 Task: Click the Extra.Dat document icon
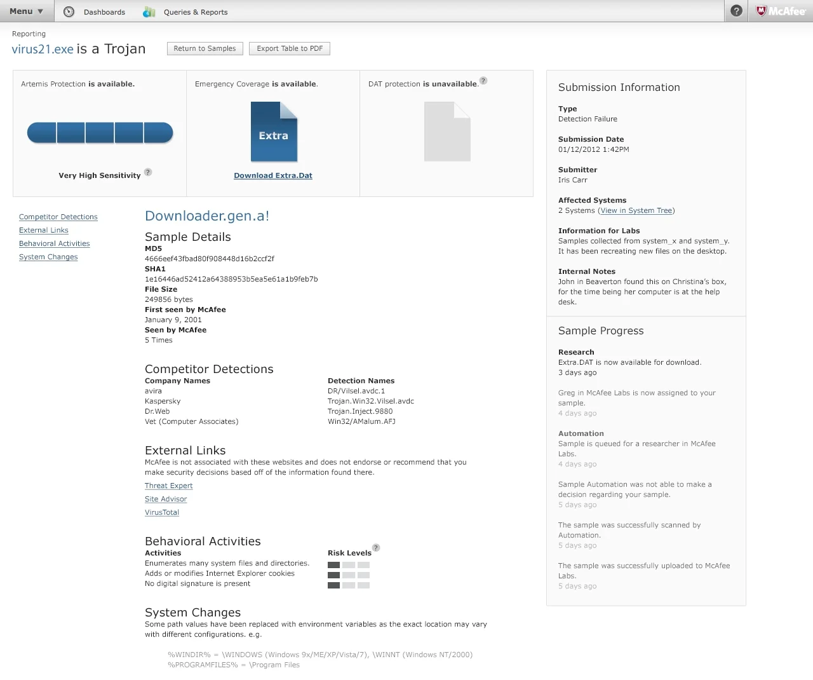[x=273, y=132]
